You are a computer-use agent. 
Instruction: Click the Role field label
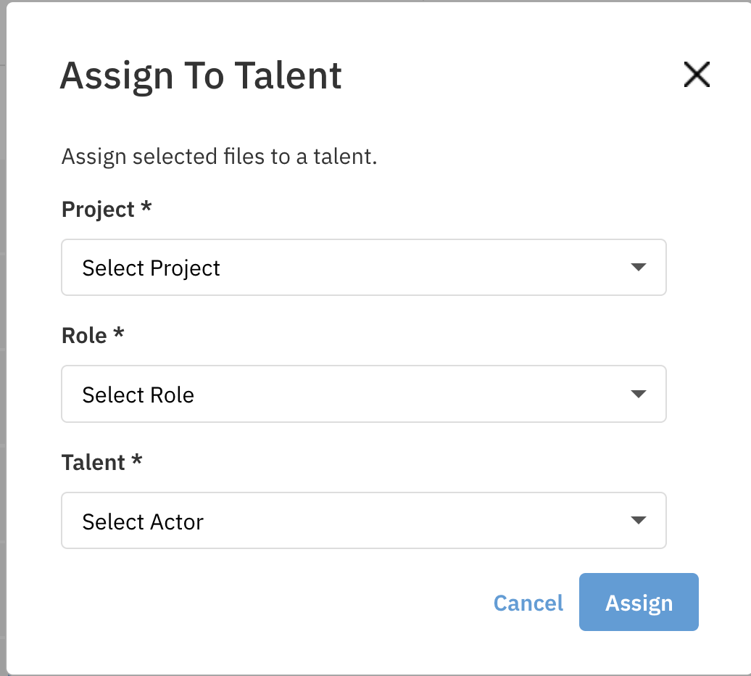pos(85,336)
